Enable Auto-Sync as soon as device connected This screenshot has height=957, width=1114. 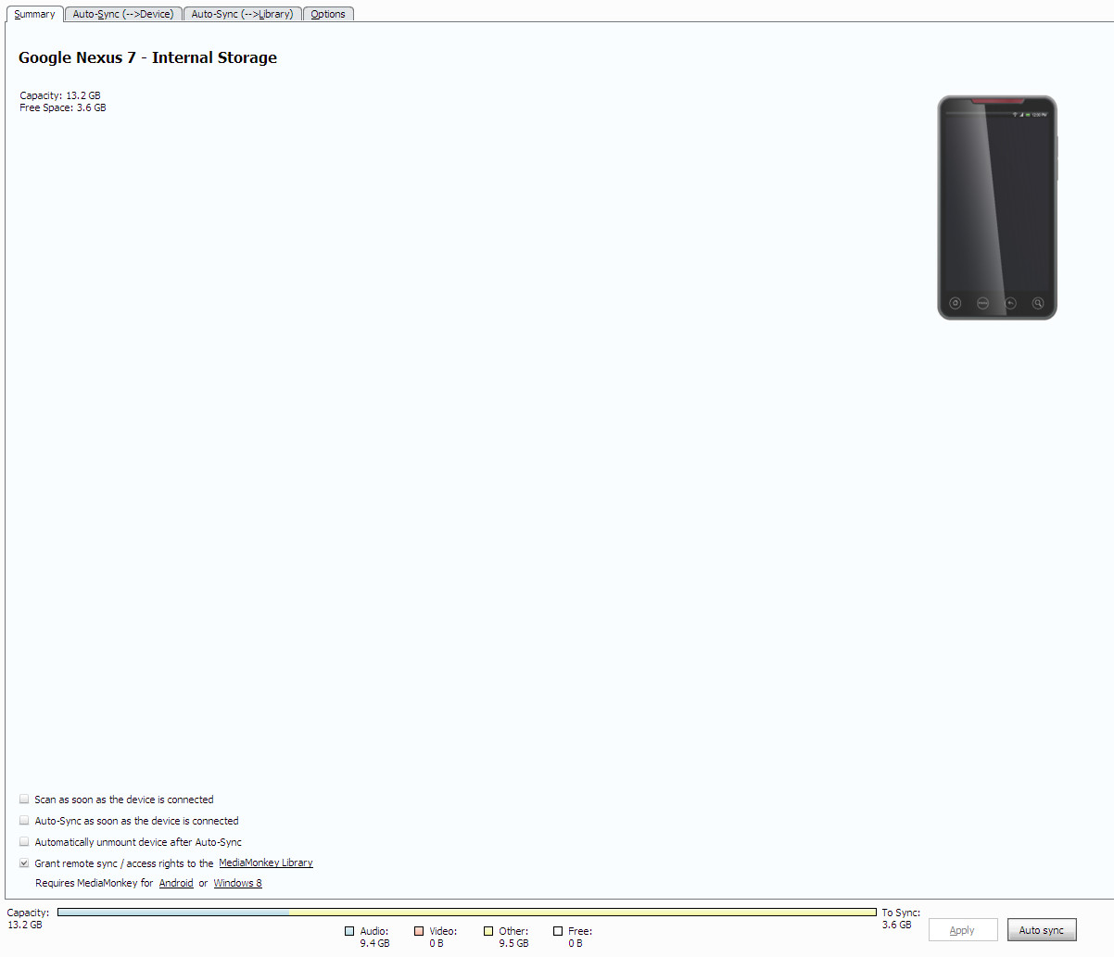tap(24, 820)
